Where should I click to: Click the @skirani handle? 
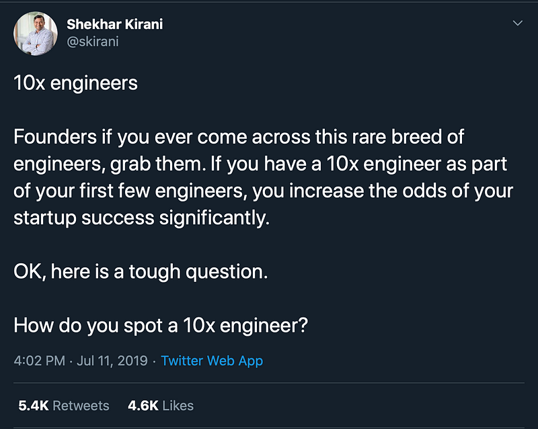(x=94, y=41)
